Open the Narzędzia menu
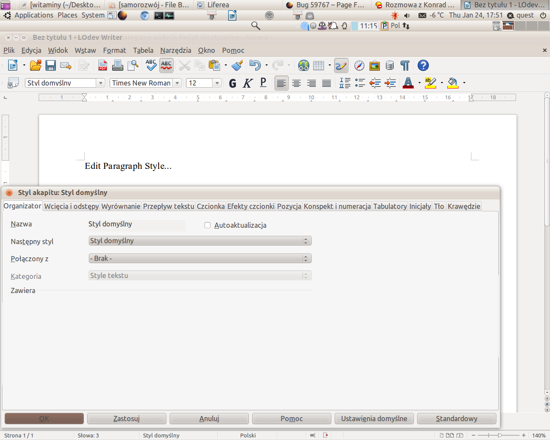The image size is (550, 440). coord(175,50)
